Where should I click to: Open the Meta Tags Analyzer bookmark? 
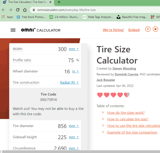point(98,17)
